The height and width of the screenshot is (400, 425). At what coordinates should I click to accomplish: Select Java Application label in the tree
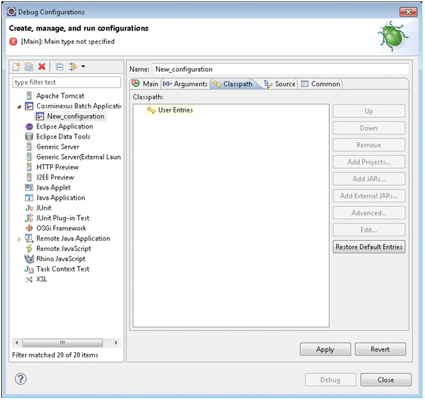tap(61, 198)
